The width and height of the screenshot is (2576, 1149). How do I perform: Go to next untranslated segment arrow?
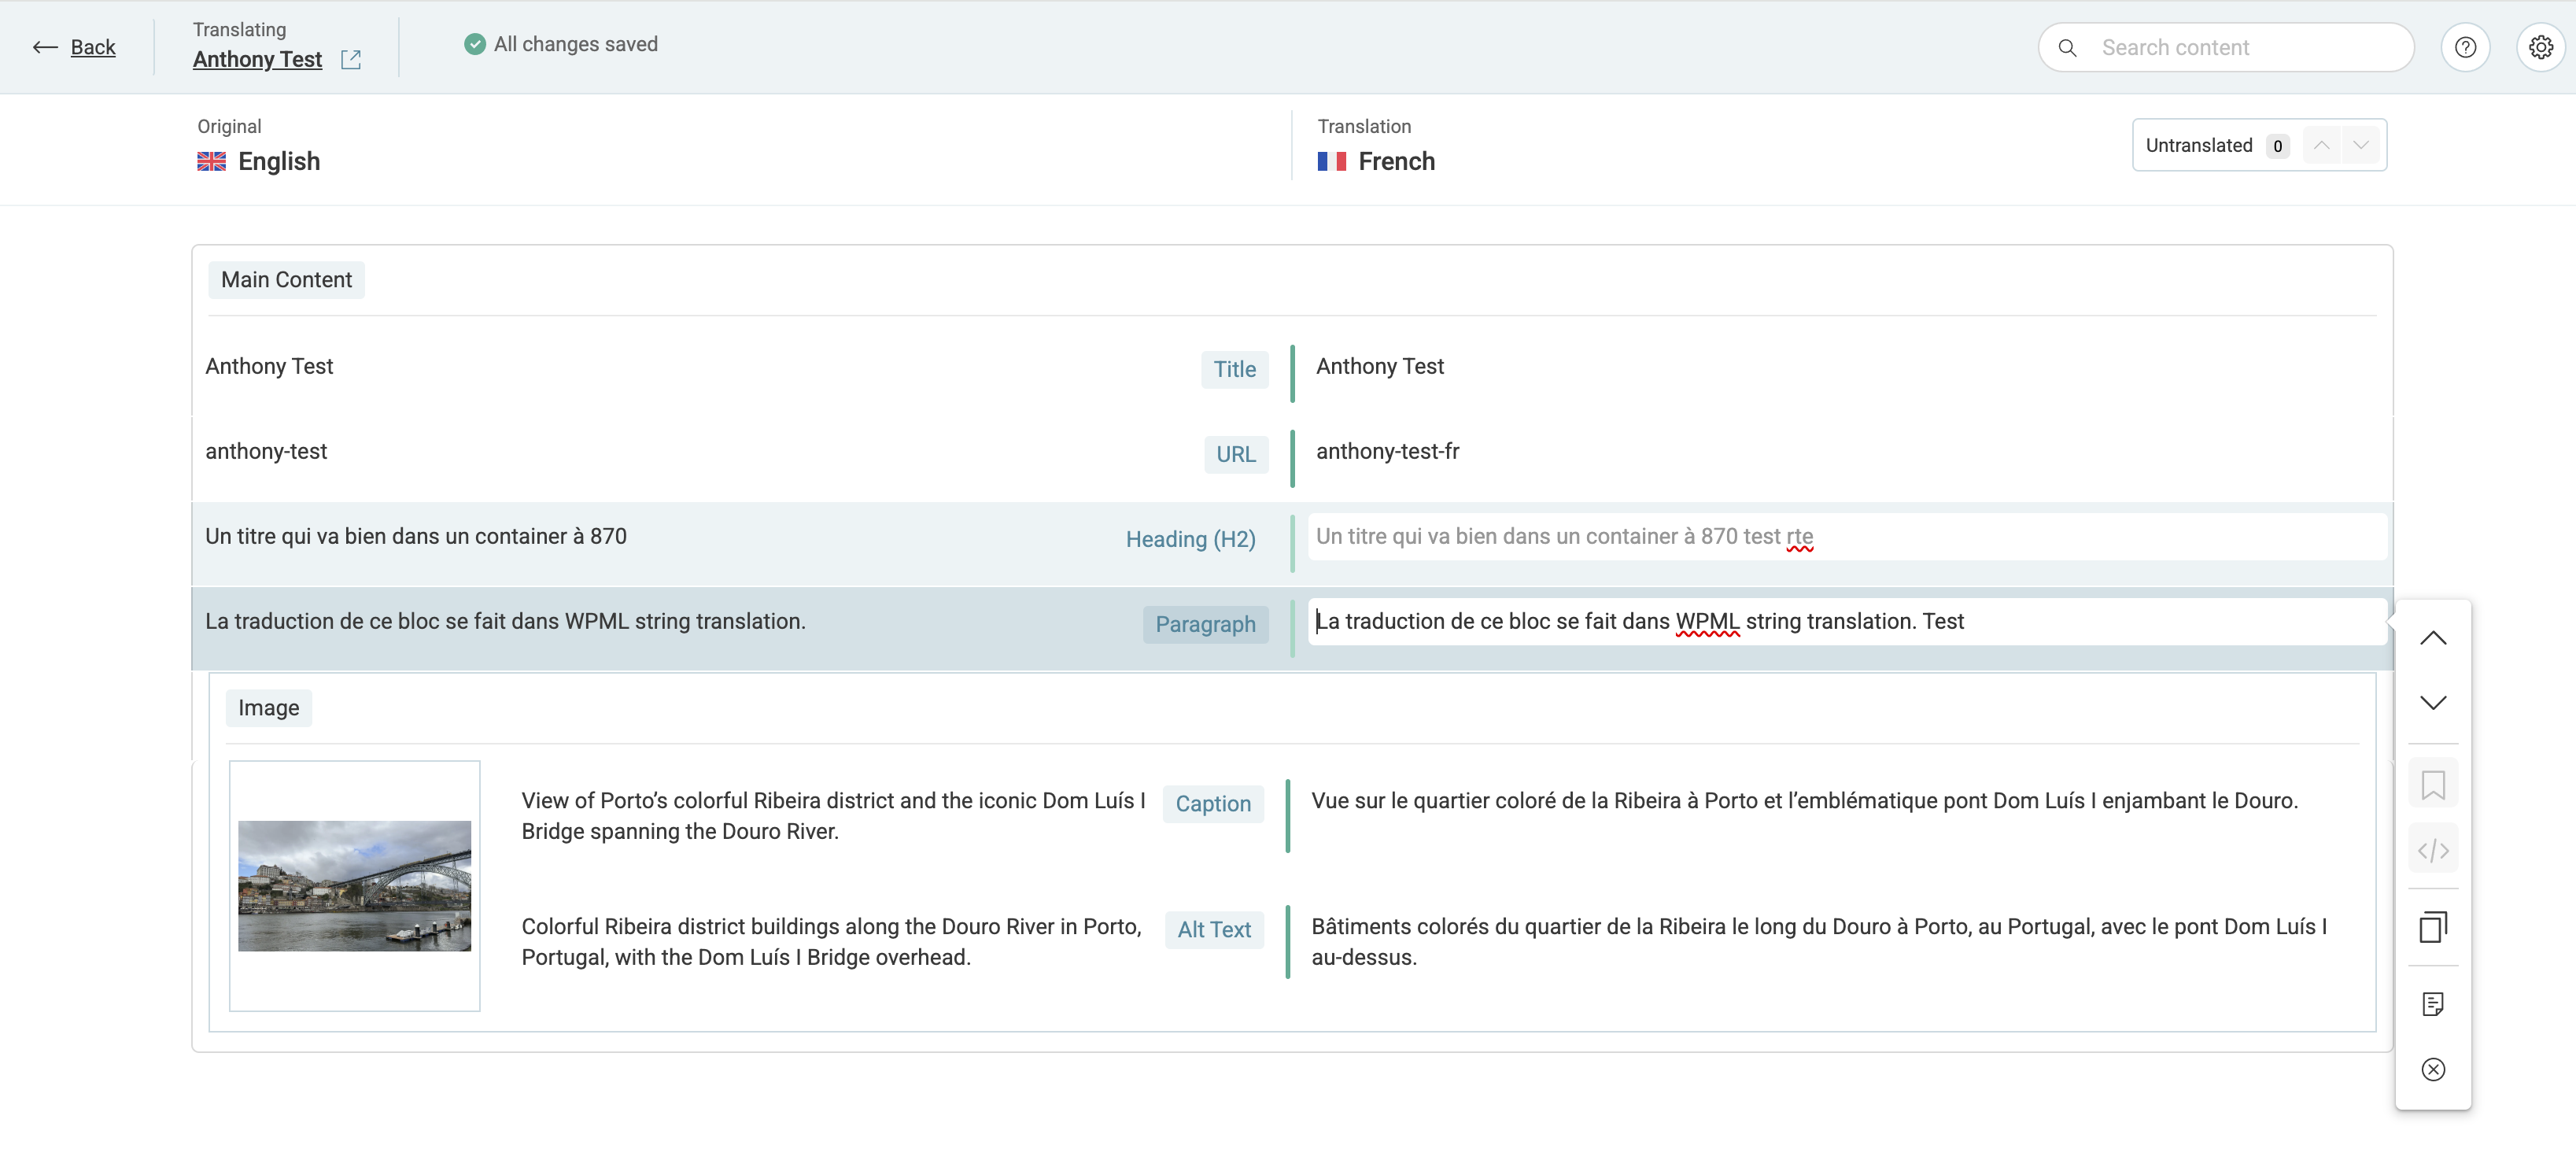2361,145
